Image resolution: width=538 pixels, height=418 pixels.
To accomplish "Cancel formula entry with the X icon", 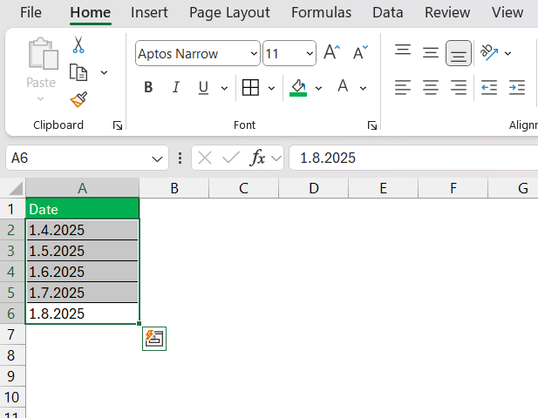I will [x=205, y=158].
